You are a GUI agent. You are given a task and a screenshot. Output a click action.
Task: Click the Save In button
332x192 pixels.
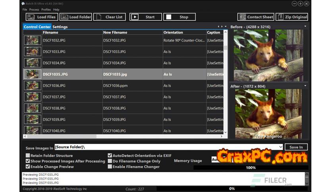(296, 147)
